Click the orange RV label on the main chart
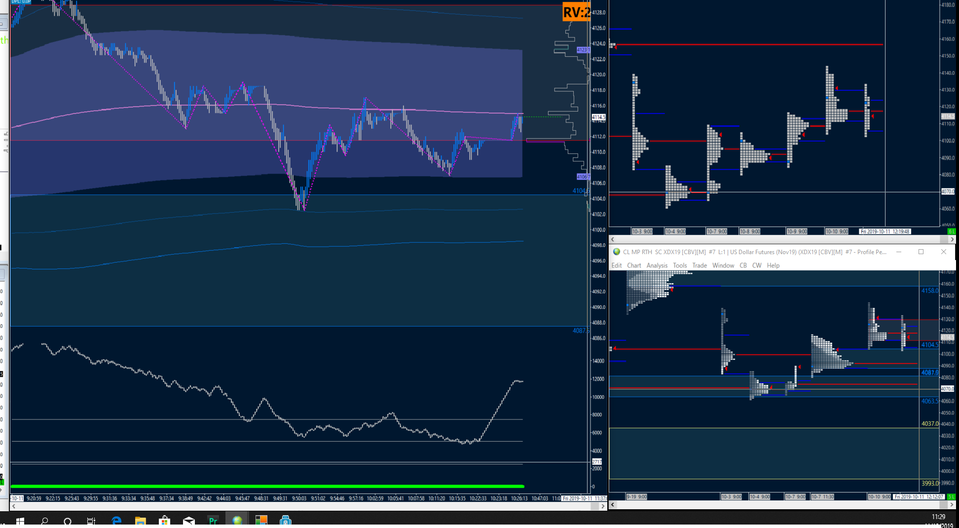This screenshot has height=528, width=959. 576,12
